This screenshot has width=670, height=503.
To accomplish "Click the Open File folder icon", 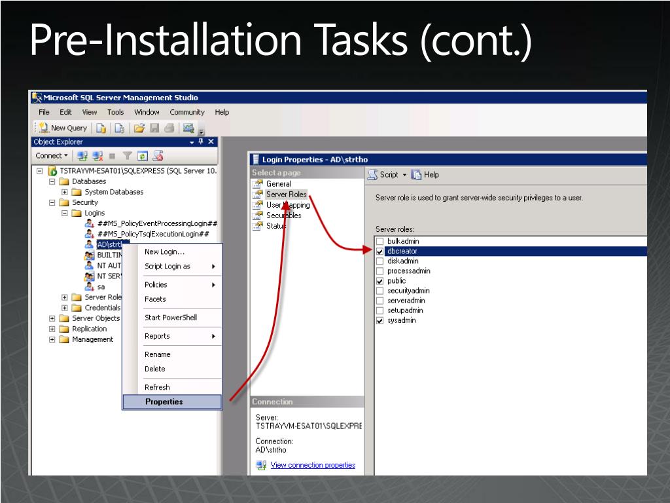I will 139,128.
